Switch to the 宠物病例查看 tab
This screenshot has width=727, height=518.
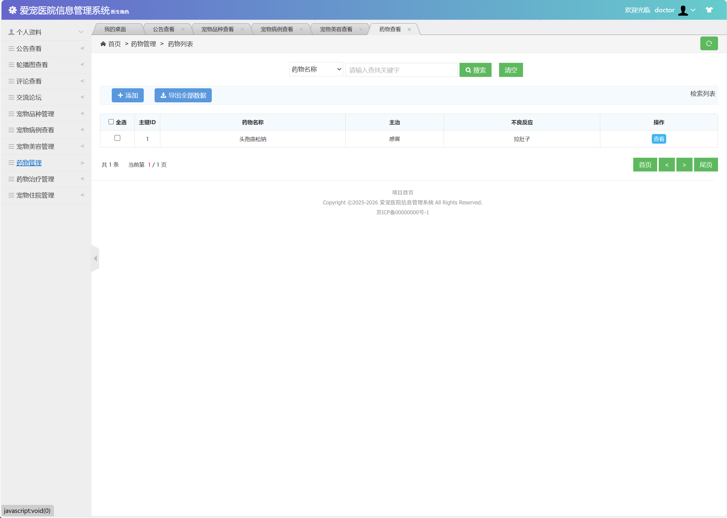[x=276, y=29]
